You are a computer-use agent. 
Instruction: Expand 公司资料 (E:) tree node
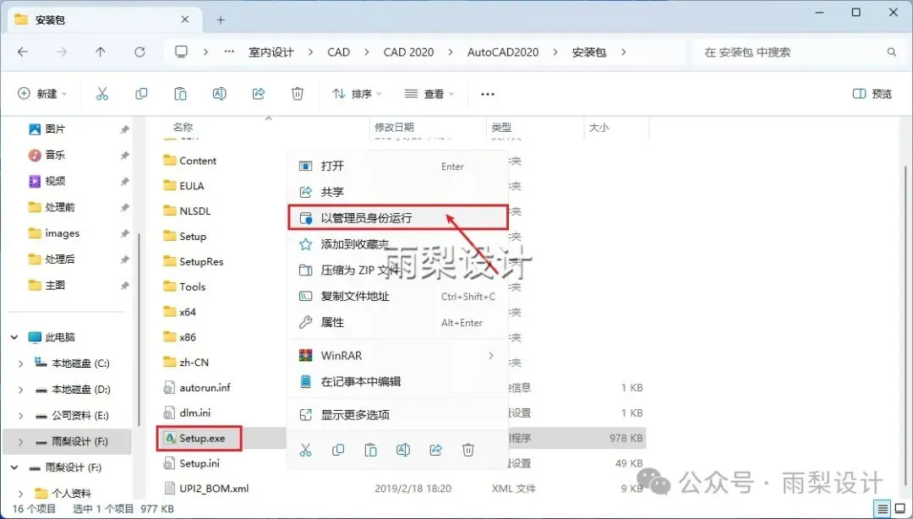point(21,416)
